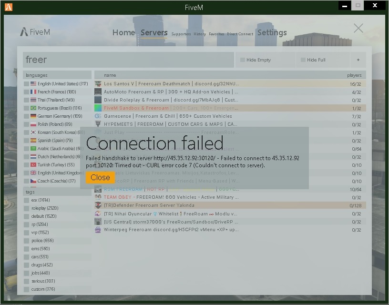Open the Favorites sub-tab
Screen dimensions: 389x305
[x=216, y=34]
